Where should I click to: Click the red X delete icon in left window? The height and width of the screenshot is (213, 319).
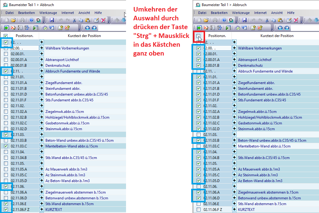(103, 20)
